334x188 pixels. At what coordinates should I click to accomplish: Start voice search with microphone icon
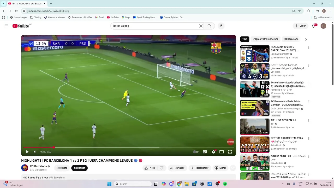[221, 26]
